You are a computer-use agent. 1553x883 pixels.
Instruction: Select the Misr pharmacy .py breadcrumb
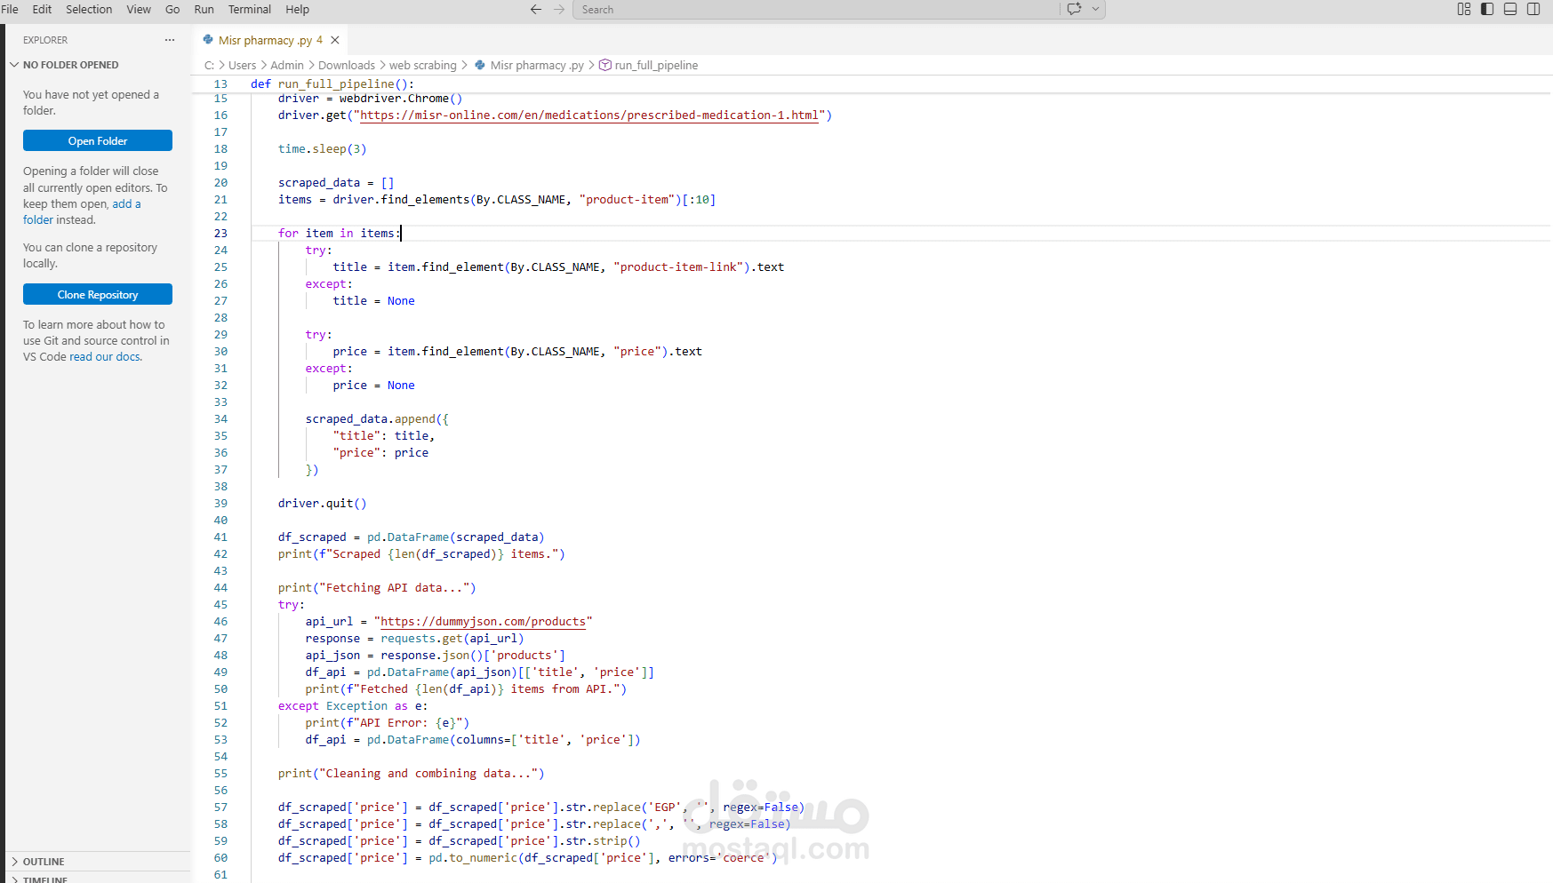click(537, 65)
